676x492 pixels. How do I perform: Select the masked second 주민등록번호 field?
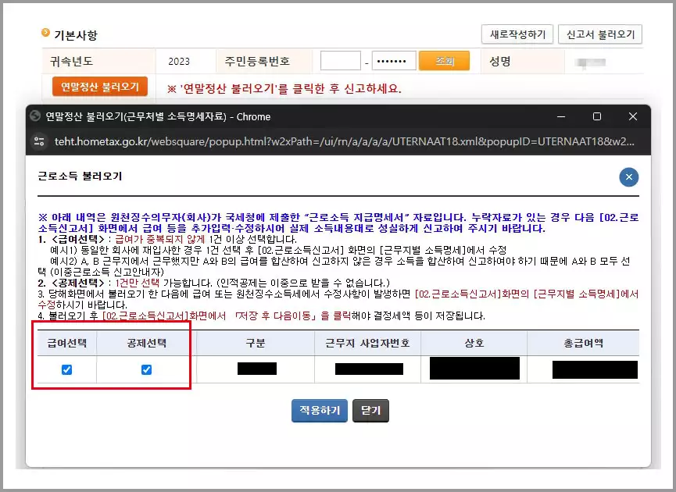click(393, 61)
